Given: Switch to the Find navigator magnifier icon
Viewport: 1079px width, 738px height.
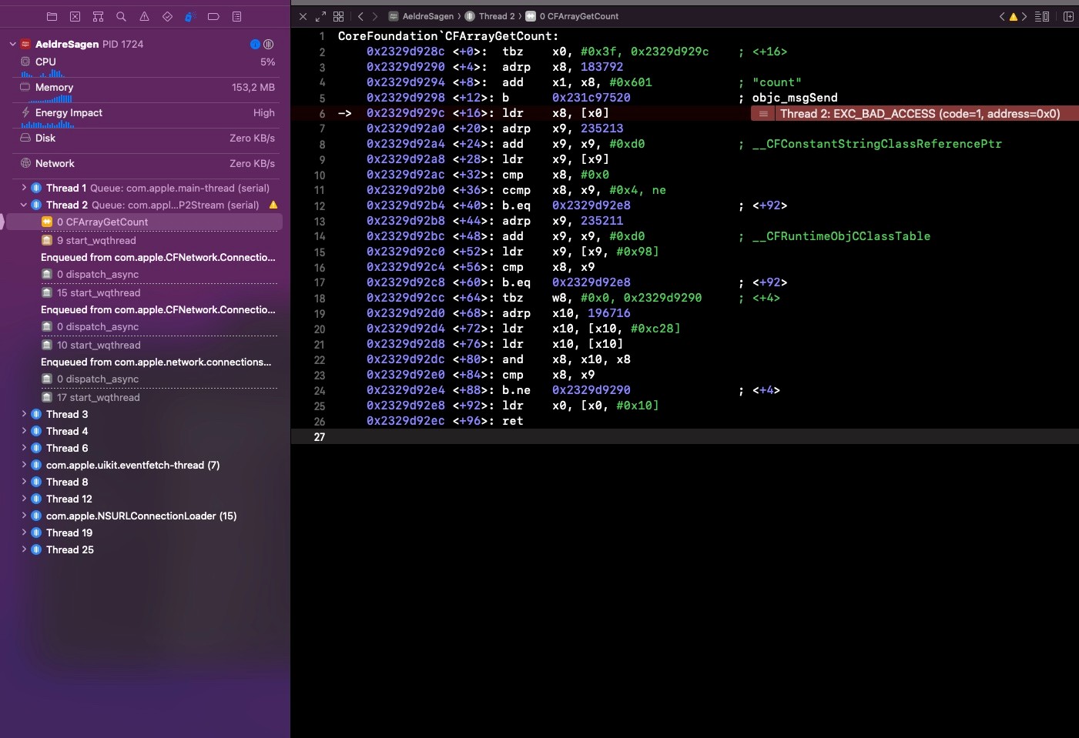Looking at the screenshot, I should 121,16.
